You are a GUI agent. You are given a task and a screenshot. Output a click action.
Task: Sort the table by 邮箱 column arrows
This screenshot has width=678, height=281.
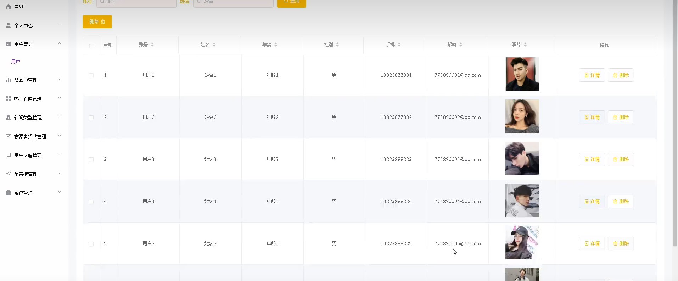(x=461, y=45)
